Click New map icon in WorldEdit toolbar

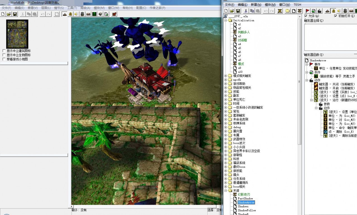(x=3, y=14)
